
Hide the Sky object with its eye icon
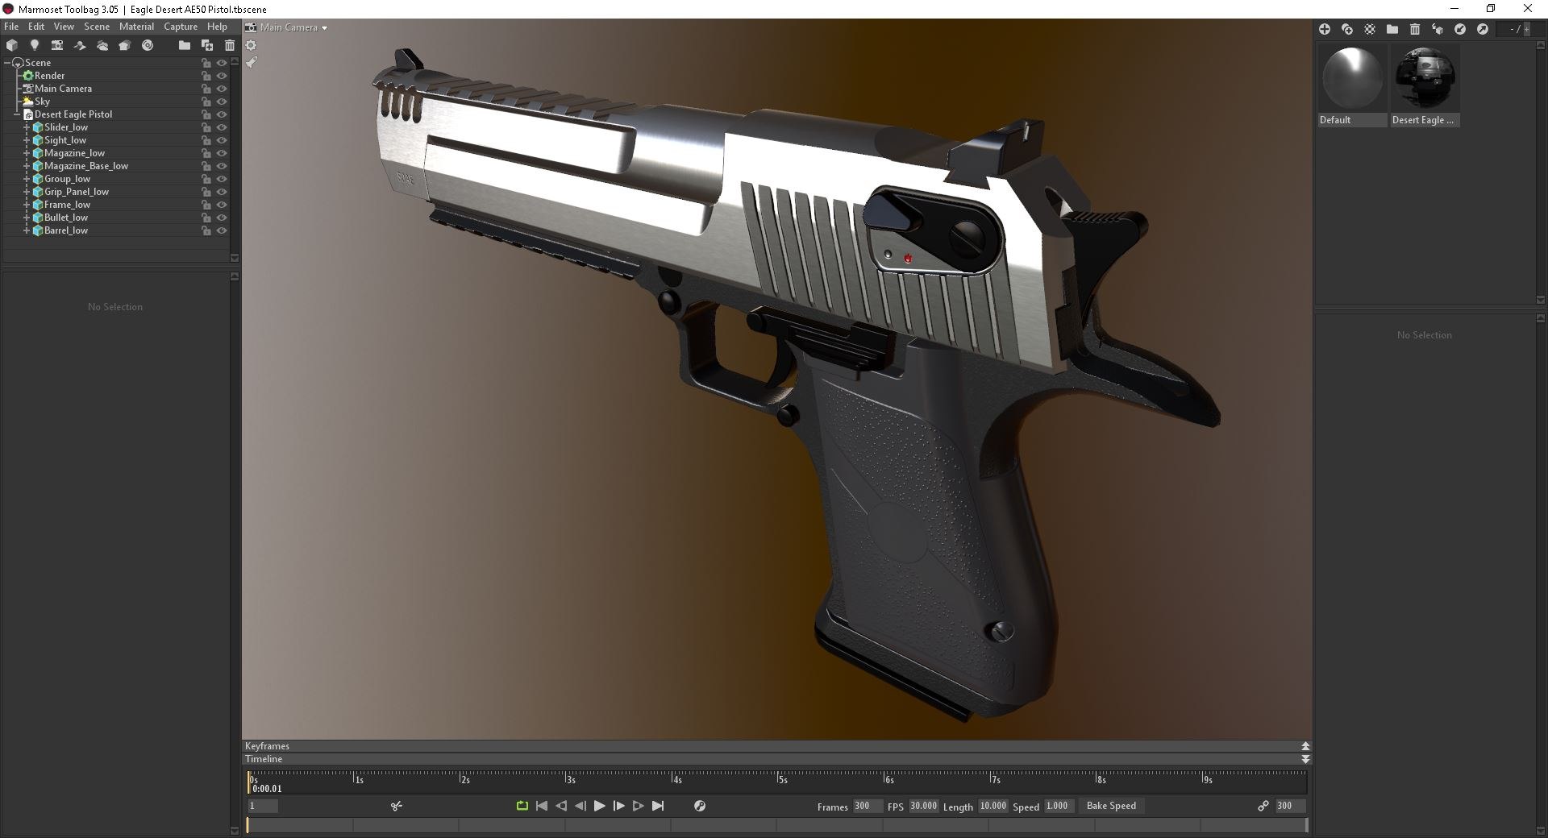pyautogui.click(x=222, y=102)
